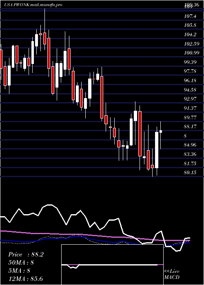Screen dimensions: 204x285
Task: Click the 97.78 price axis label
Action: pyautogui.click(x=190, y=71)
